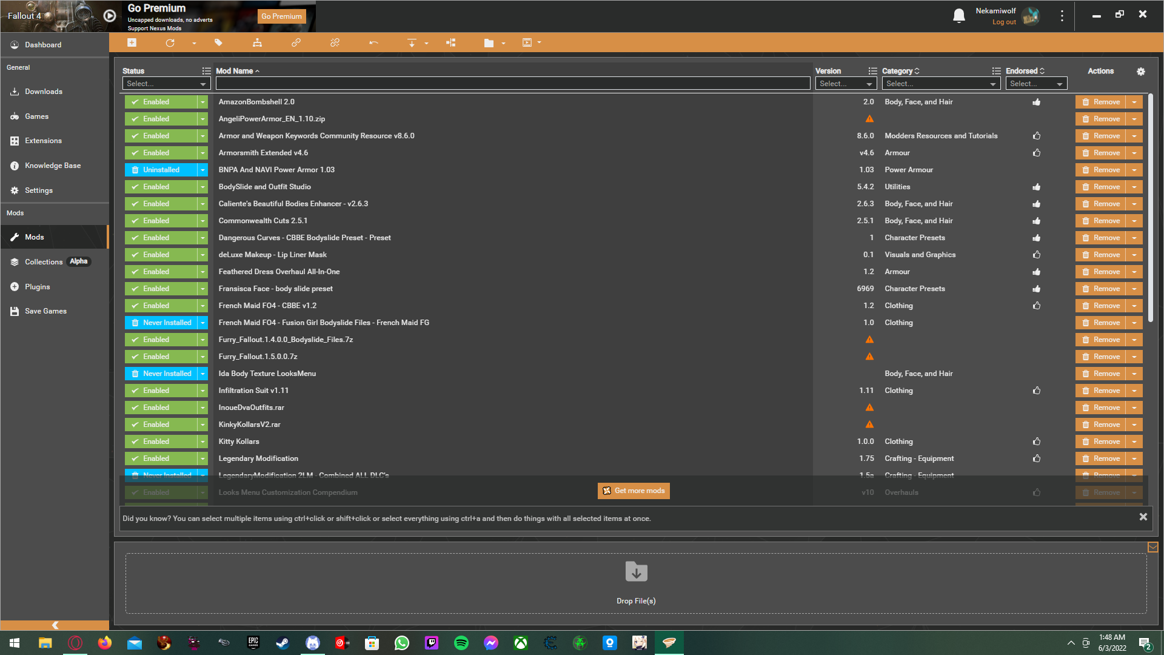Open the Endorsed filter Select dropdown
Screen dimensions: 1164x655
pyautogui.click(x=1036, y=84)
